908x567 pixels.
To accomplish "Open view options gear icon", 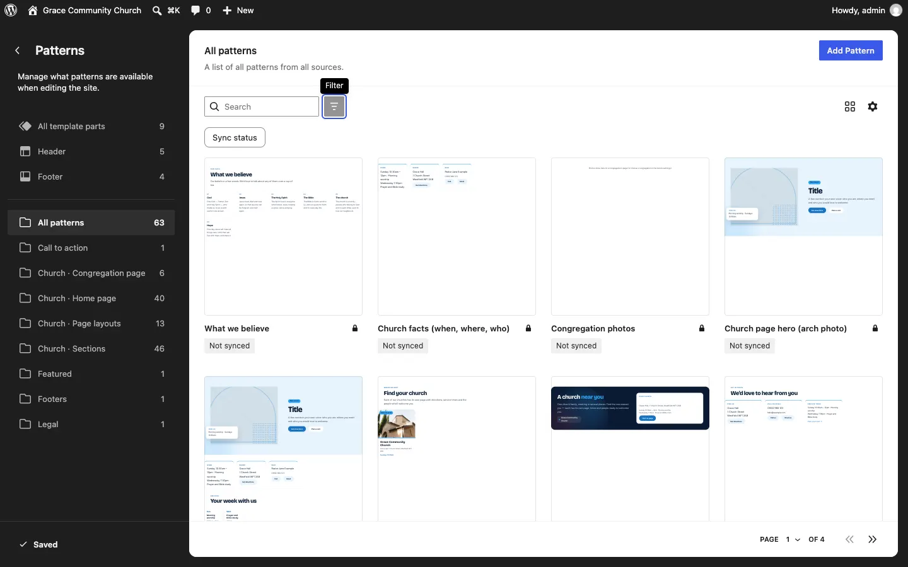I will (873, 106).
